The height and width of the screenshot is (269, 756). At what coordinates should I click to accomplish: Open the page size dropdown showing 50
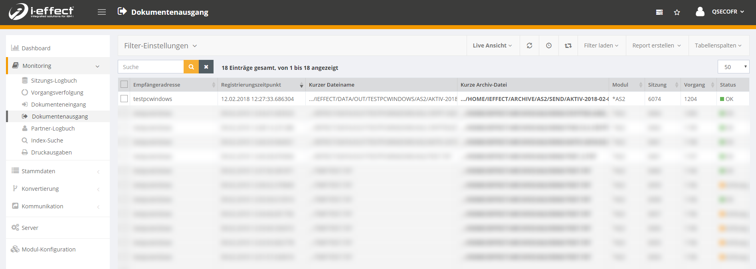pyautogui.click(x=733, y=67)
